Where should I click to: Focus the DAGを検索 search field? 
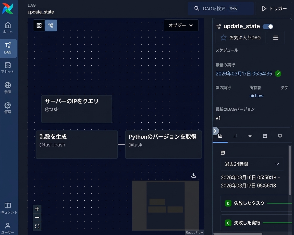point(220,8)
